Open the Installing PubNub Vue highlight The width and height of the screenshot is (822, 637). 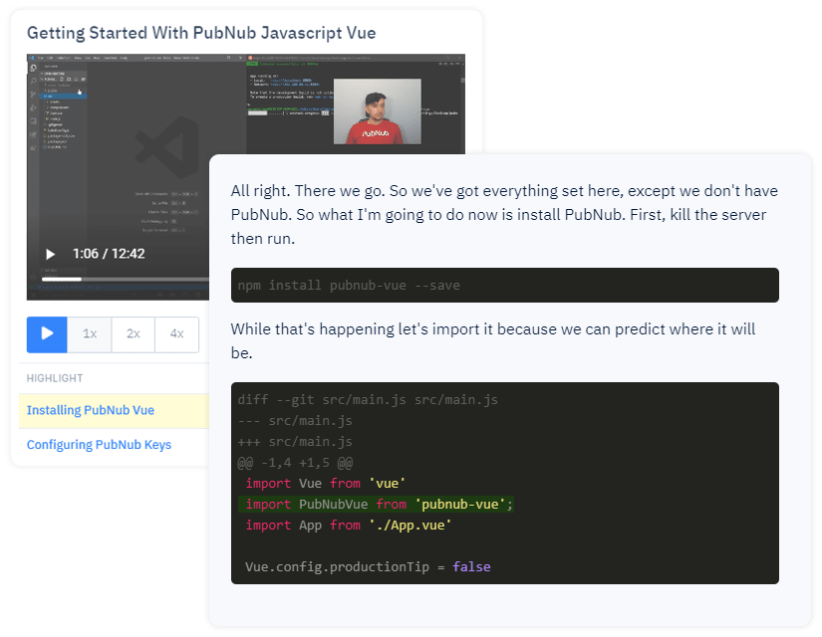pos(90,410)
